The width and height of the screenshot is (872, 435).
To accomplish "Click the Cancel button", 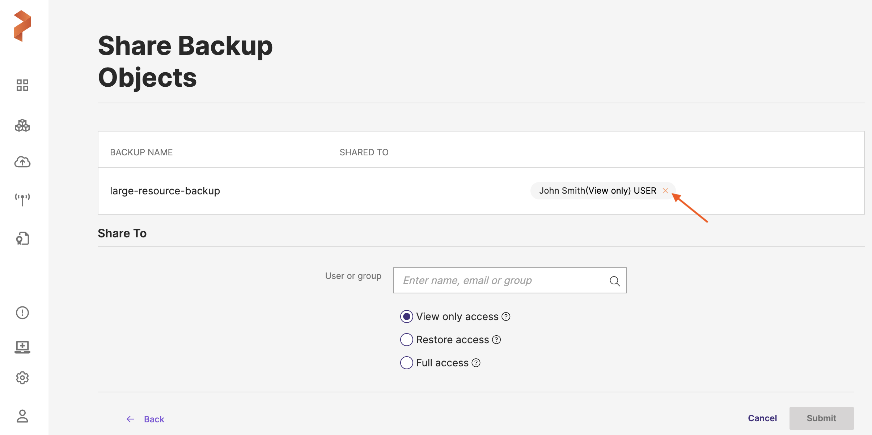I will pyautogui.click(x=762, y=418).
